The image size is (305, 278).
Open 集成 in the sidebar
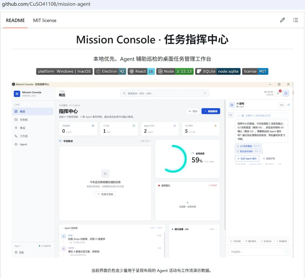[32, 128]
